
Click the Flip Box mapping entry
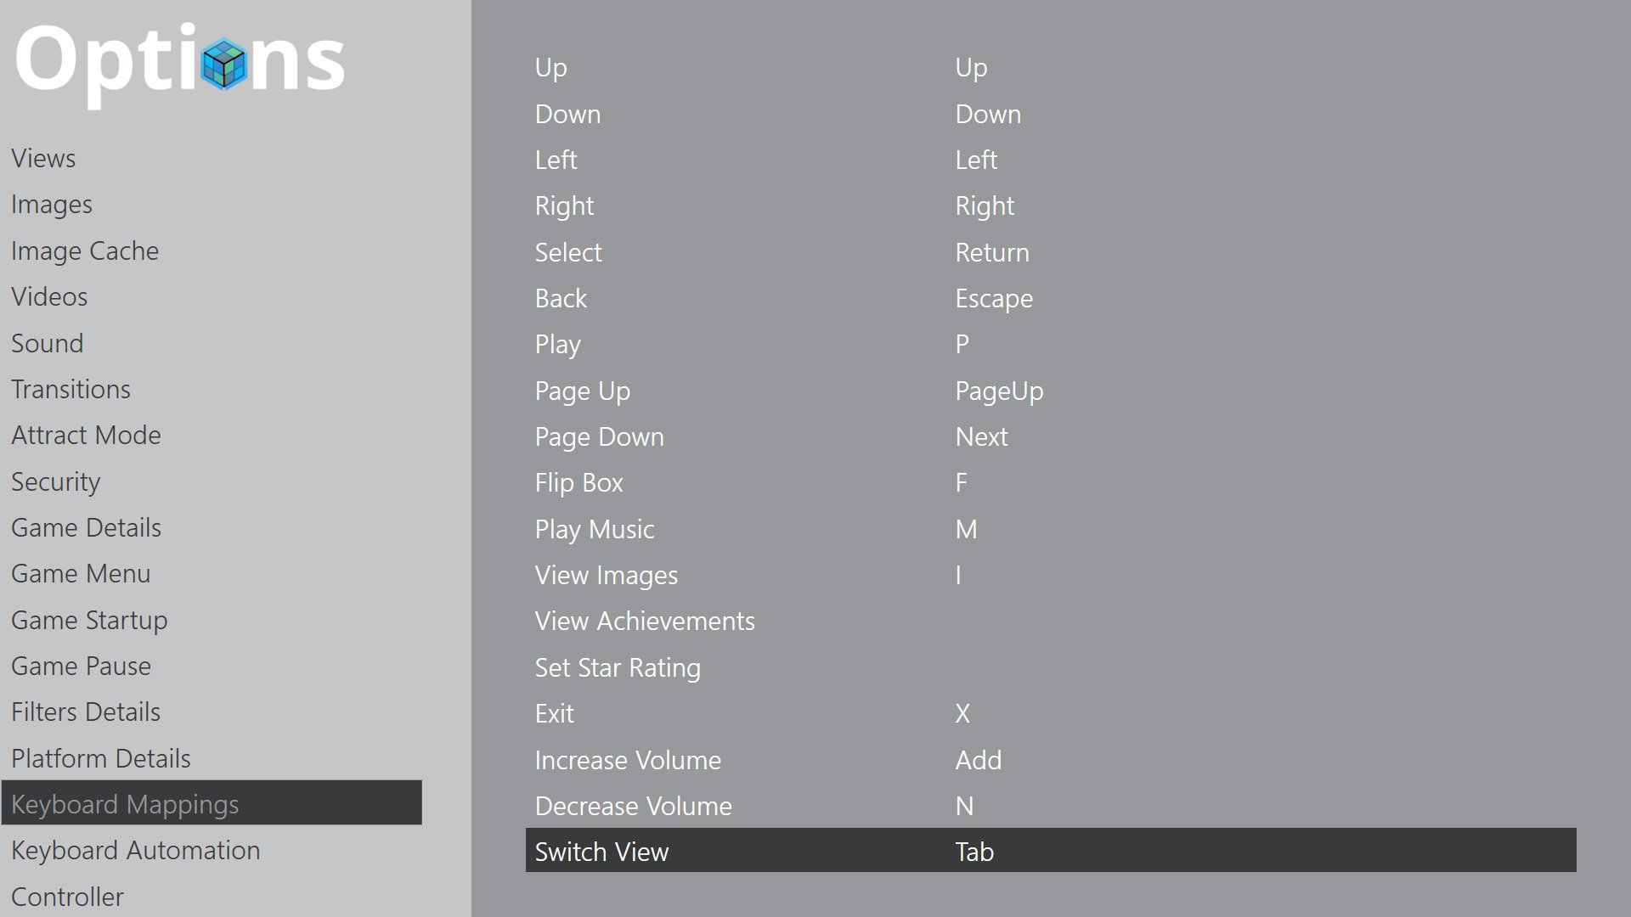point(1051,483)
